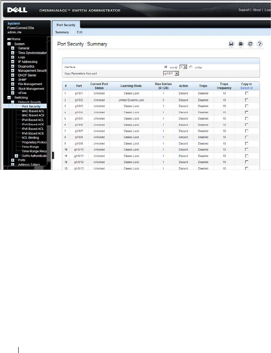Image resolution: width=271 pixels, height=353 pixels.
Task: Open File Management tree item
Action: pos(30,84)
